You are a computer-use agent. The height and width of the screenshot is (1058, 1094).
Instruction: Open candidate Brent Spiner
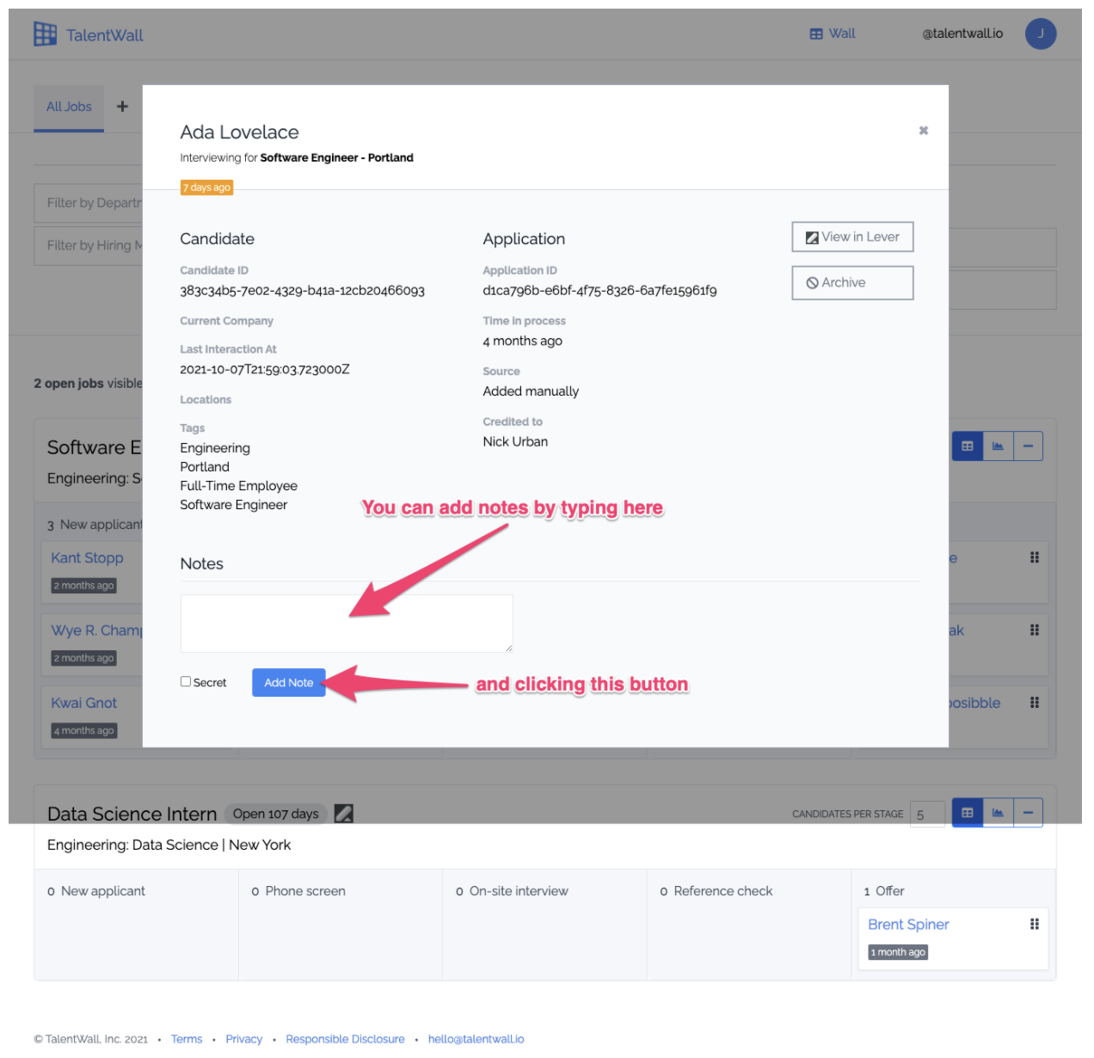coord(908,924)
